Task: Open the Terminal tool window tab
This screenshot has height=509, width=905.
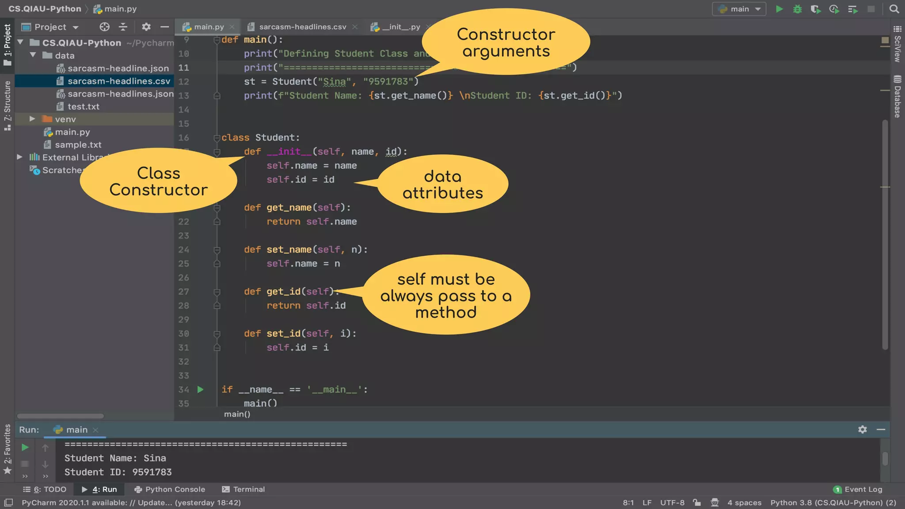Action: pos(243,489)
